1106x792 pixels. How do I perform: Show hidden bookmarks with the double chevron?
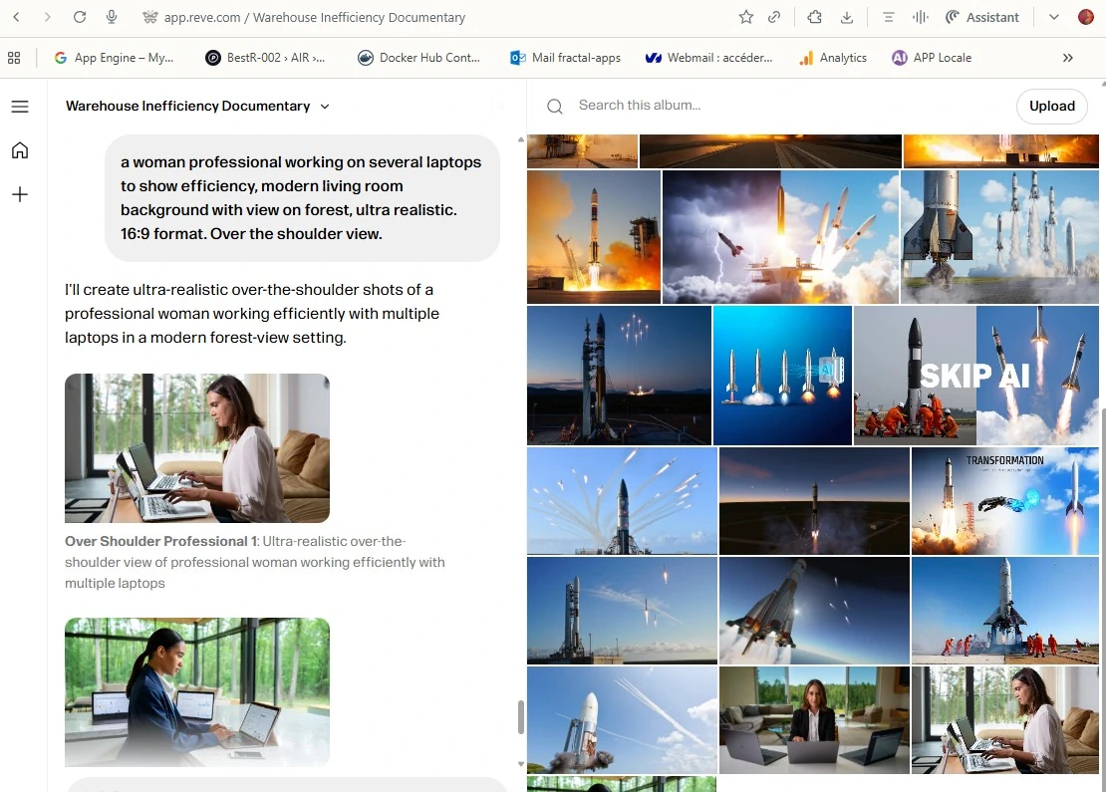pos(1068,58)
